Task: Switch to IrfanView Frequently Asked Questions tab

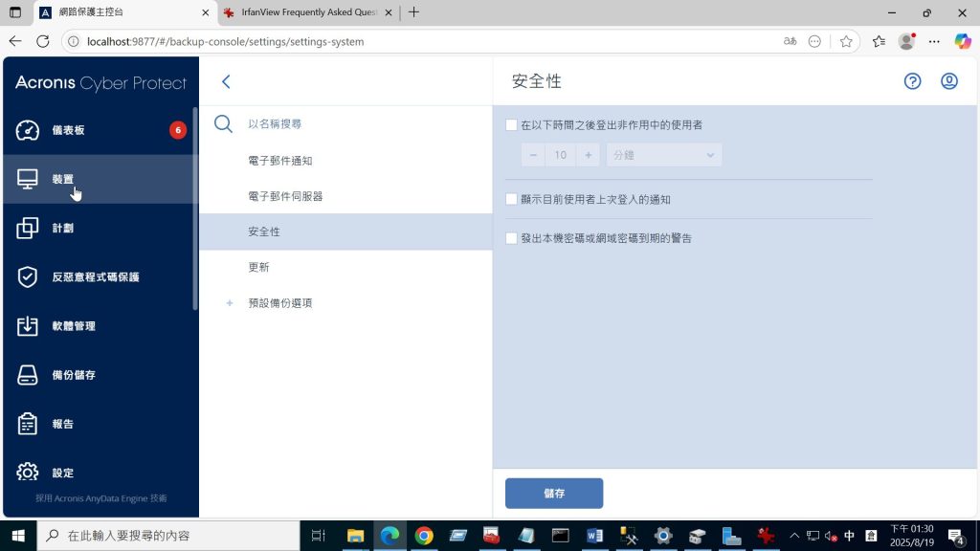Action: 301,13
